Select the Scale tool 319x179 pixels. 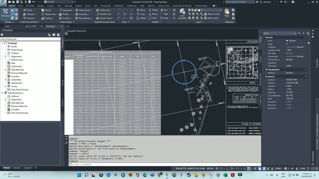pos(153,18)
